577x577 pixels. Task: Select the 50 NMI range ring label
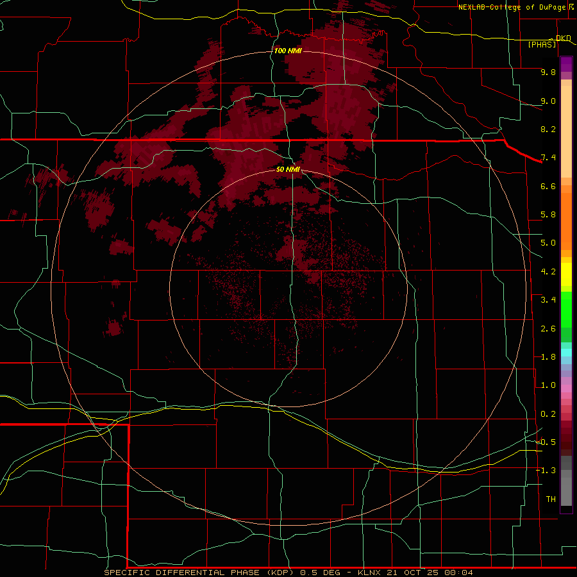pyautogui.click(x=288, y=169)
